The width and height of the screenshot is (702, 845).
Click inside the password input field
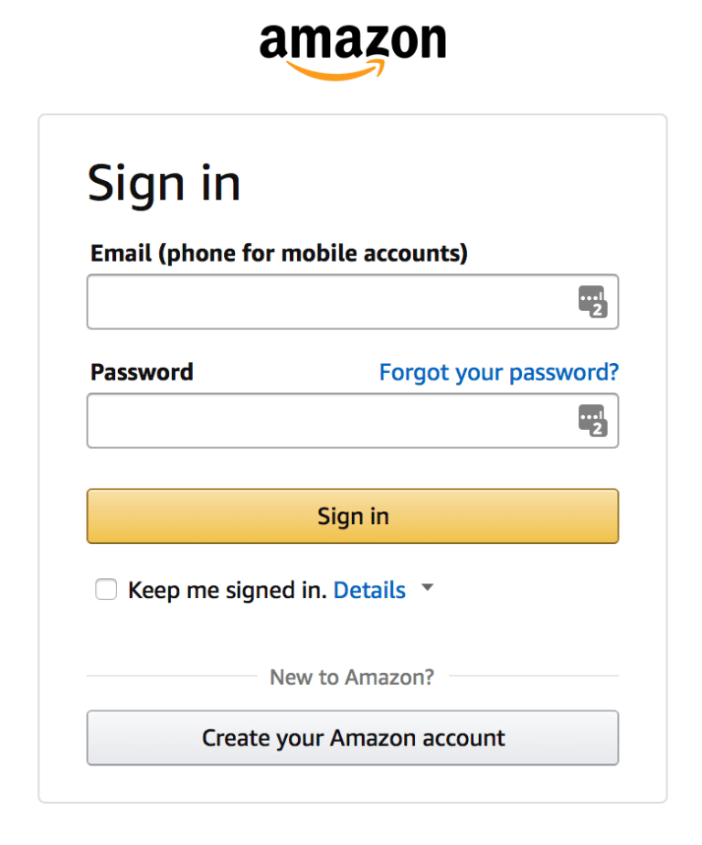pyautogui.click(x=320, y=421)
